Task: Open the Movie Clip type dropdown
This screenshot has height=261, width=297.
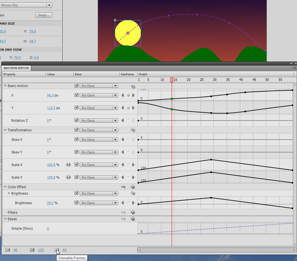Action: tap(49, 5)
